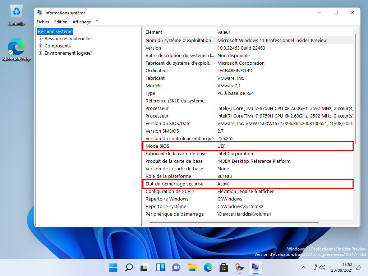
Task: Select the Mode BIOS UEFI row
Action: pyautogui.click(x=248, y=146)
